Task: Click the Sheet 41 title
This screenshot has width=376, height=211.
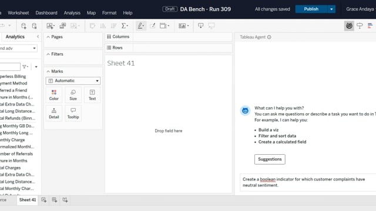Action: 121,63
